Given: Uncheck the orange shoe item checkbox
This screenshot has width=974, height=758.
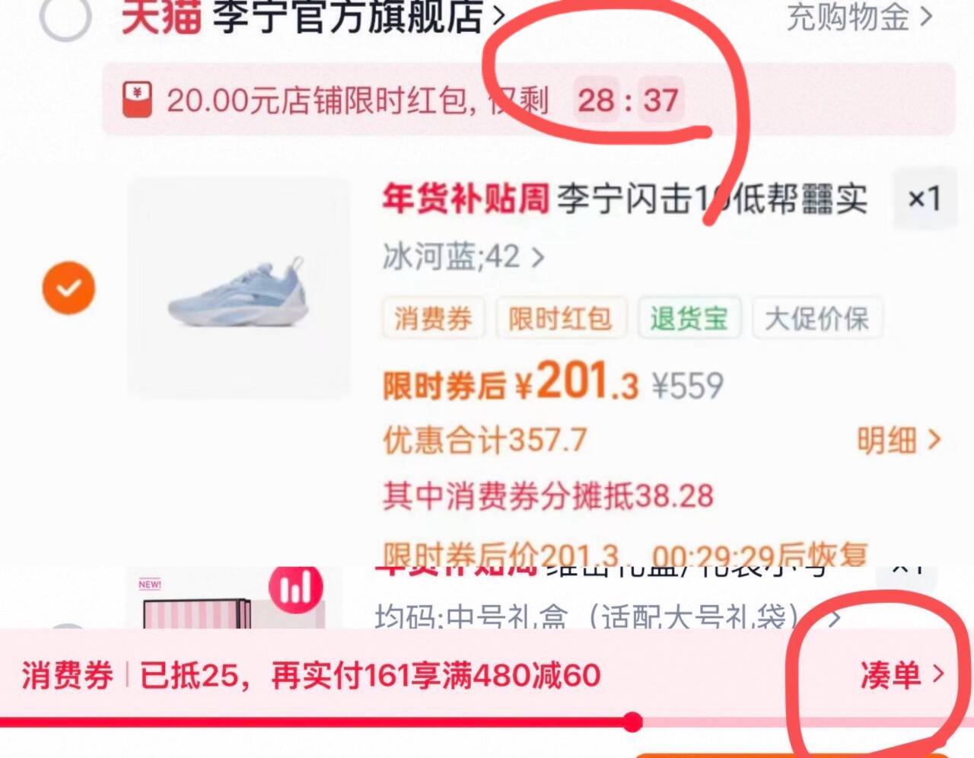Looking at the screenshot, I should point(68,288).
